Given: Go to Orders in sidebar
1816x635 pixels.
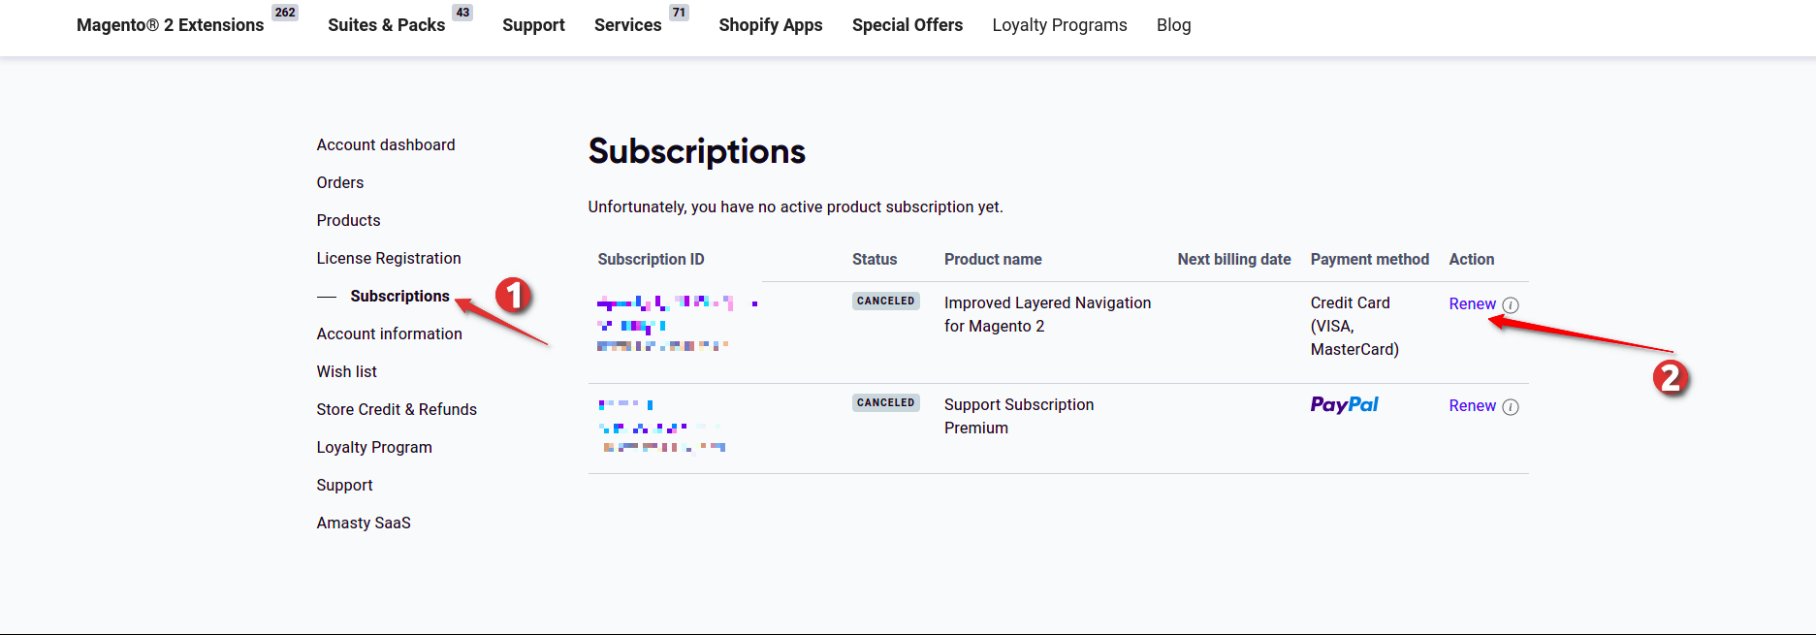Looking at the screenshot, I should [x=340, y=182].
